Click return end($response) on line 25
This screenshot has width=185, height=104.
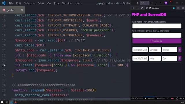[x=36, y=70]
